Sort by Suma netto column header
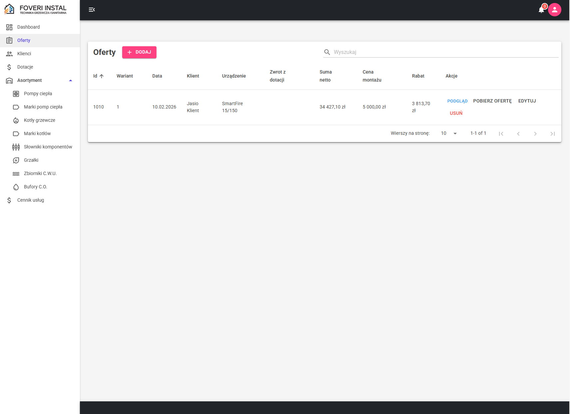The width and height of the screenshot is (570, 414). (x=326, y=76)
